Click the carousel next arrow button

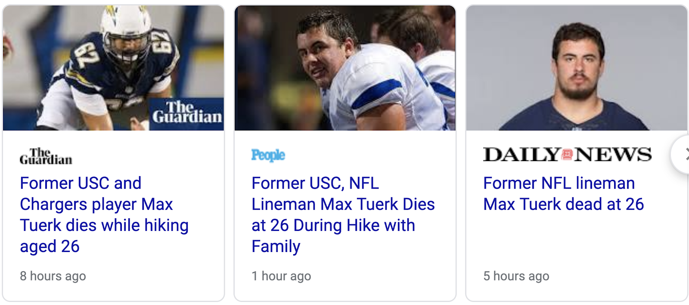(683, 154)
